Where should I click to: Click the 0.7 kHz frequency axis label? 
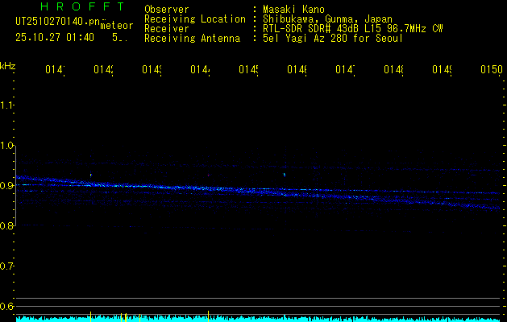[6, 266]
